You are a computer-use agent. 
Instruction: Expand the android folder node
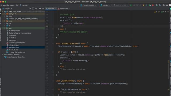coord(5,19)
